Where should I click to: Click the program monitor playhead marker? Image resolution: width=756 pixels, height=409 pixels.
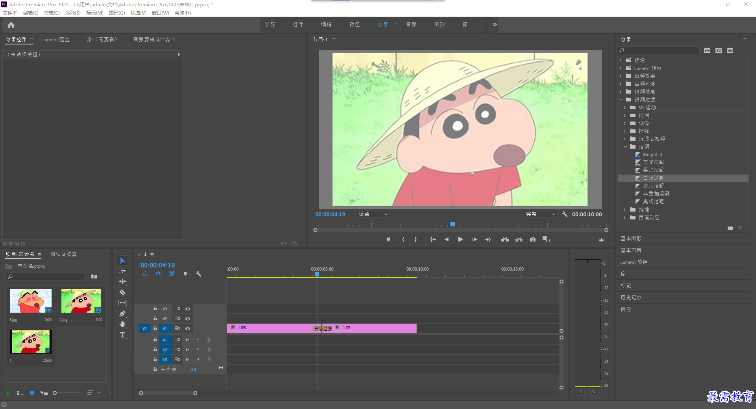point(453,225)
